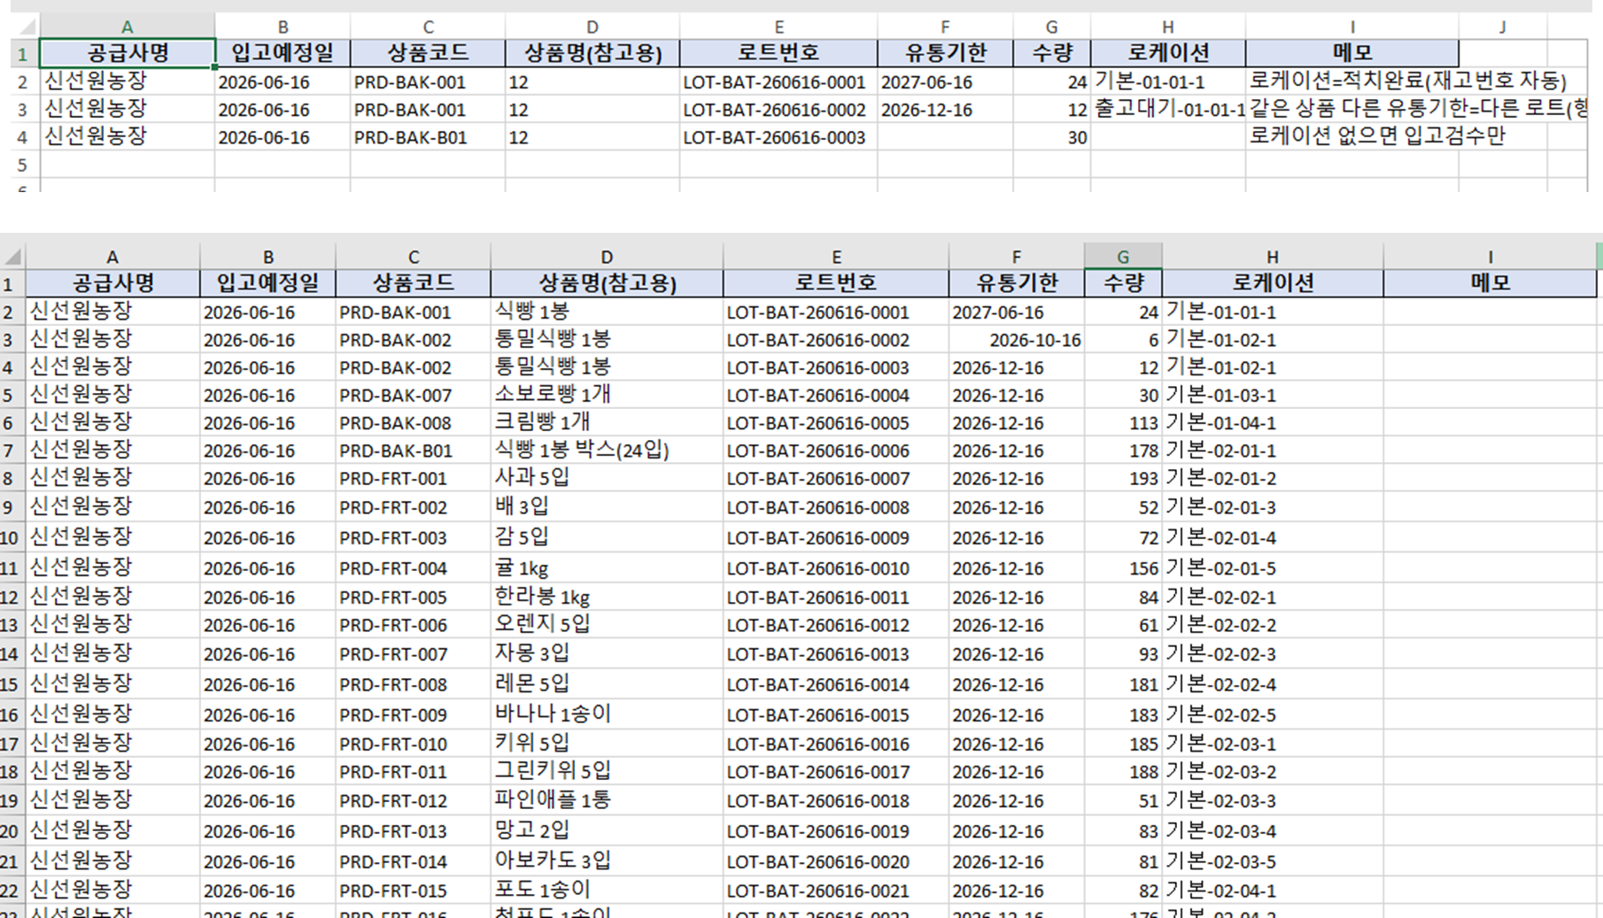Image resolution: width=1603 pixels, height=918 pixels.
Task: Click header 상품명(참고용) in lower sheet
Action: point(606,283)
